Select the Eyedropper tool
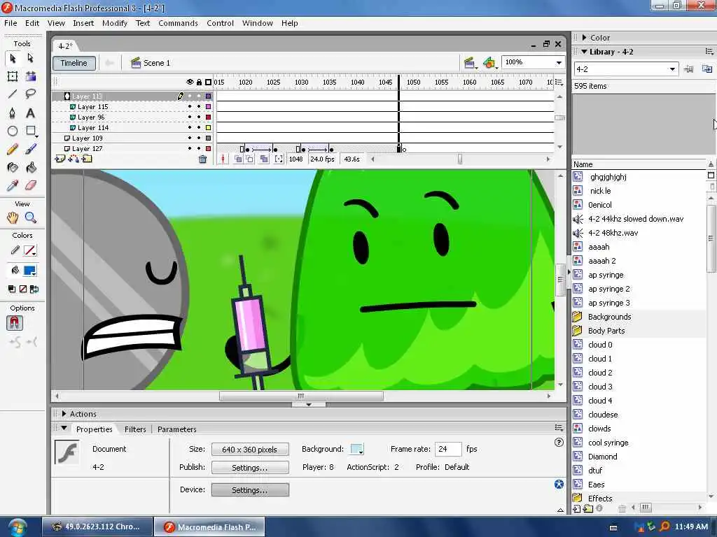 13,185
